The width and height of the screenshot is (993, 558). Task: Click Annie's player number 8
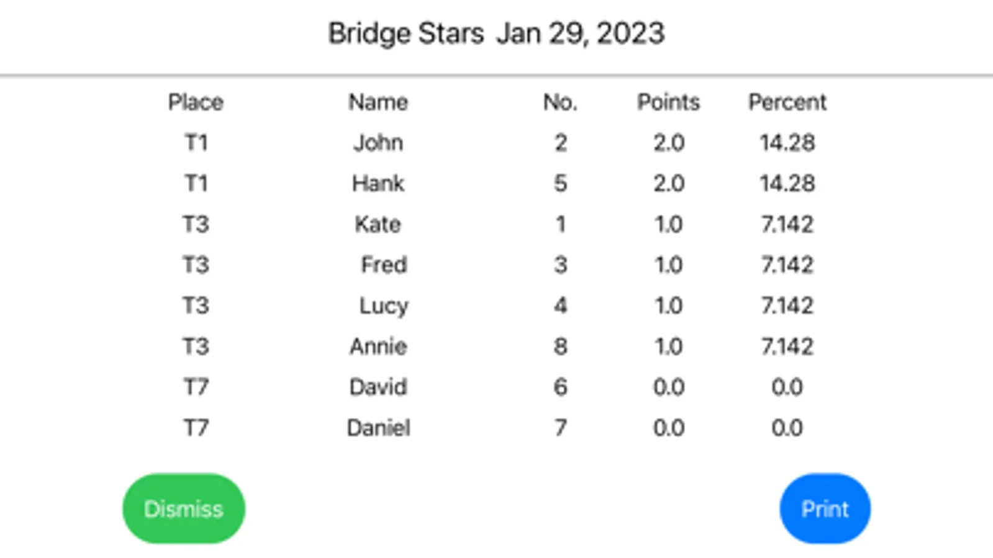tap(560, 347)
